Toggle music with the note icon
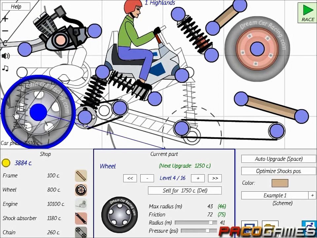 5,68
